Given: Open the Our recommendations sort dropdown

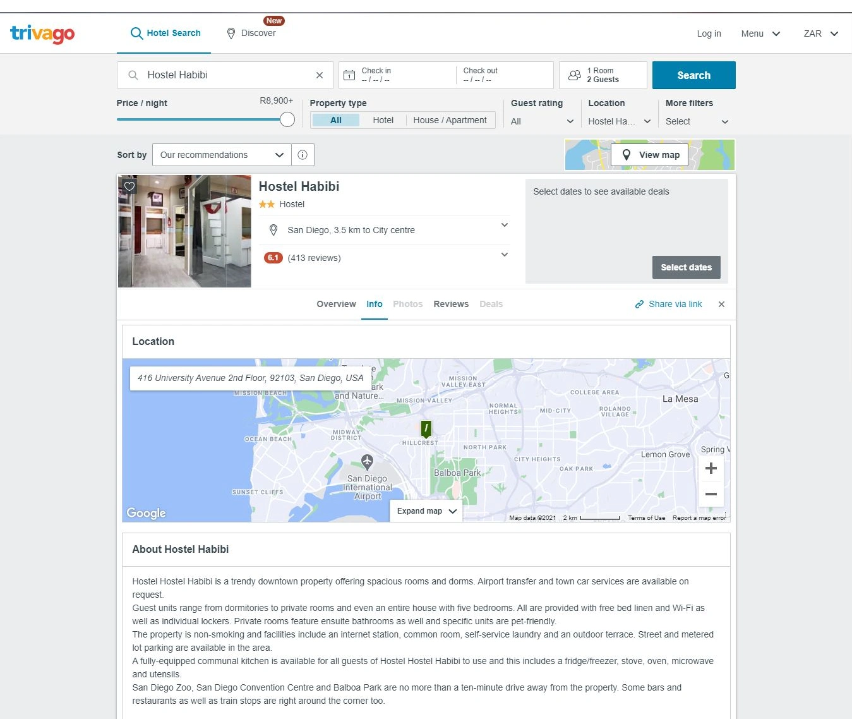Looking at the screenshot, I should pos(222,155).
